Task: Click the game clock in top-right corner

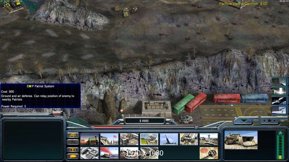Action: (284, 1)
